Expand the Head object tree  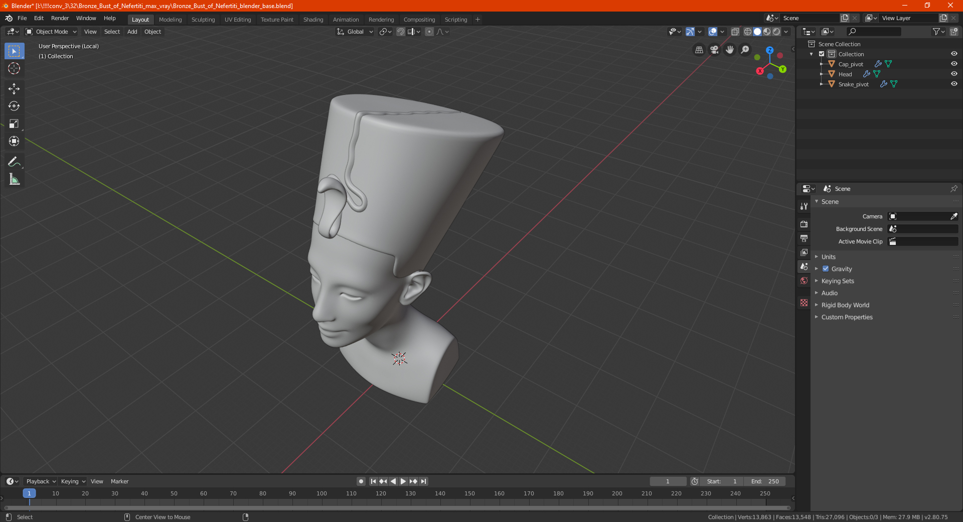(821, 74)
